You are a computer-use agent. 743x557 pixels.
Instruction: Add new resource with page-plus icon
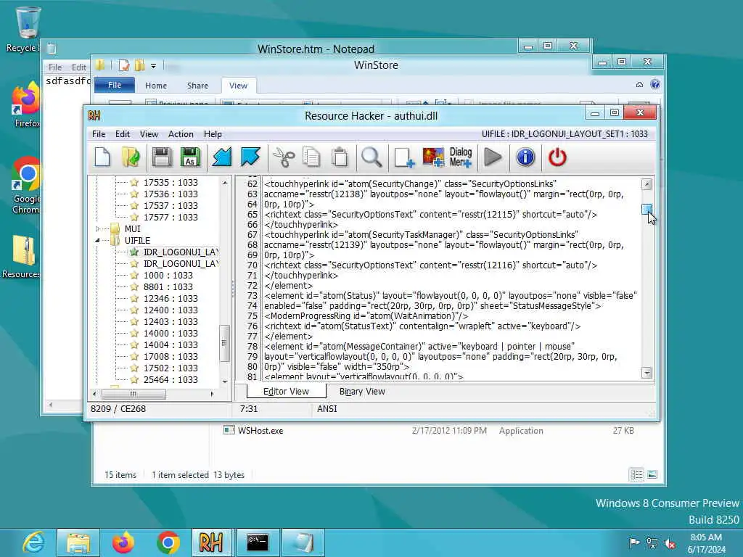pyautogui.click(x=404, y=157)
